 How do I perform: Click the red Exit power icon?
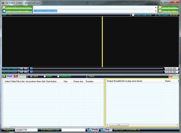coord(170,76)
